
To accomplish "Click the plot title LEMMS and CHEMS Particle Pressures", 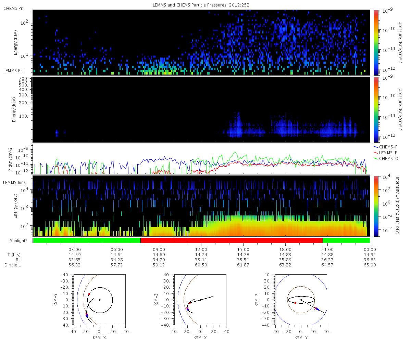I will click(201, 5).
